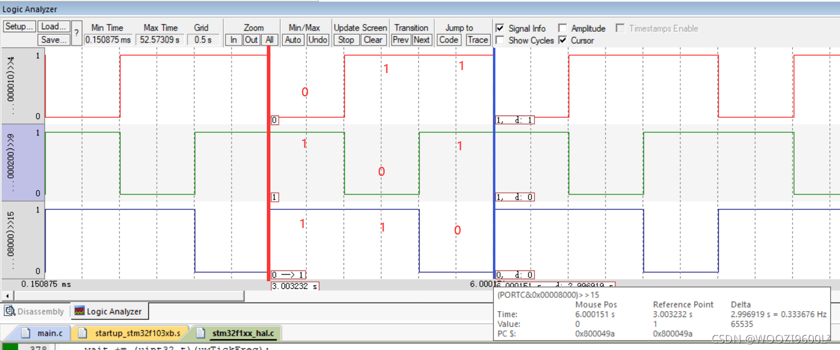Image resolution: width=840 pixels, height=350 pixels.
Task: Switch to the Disassembly tab
Action: [x=35, y=311]
